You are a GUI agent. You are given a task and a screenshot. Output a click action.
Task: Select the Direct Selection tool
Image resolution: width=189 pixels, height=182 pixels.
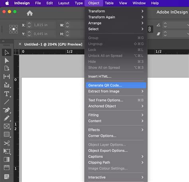click(x=7, y=61)
